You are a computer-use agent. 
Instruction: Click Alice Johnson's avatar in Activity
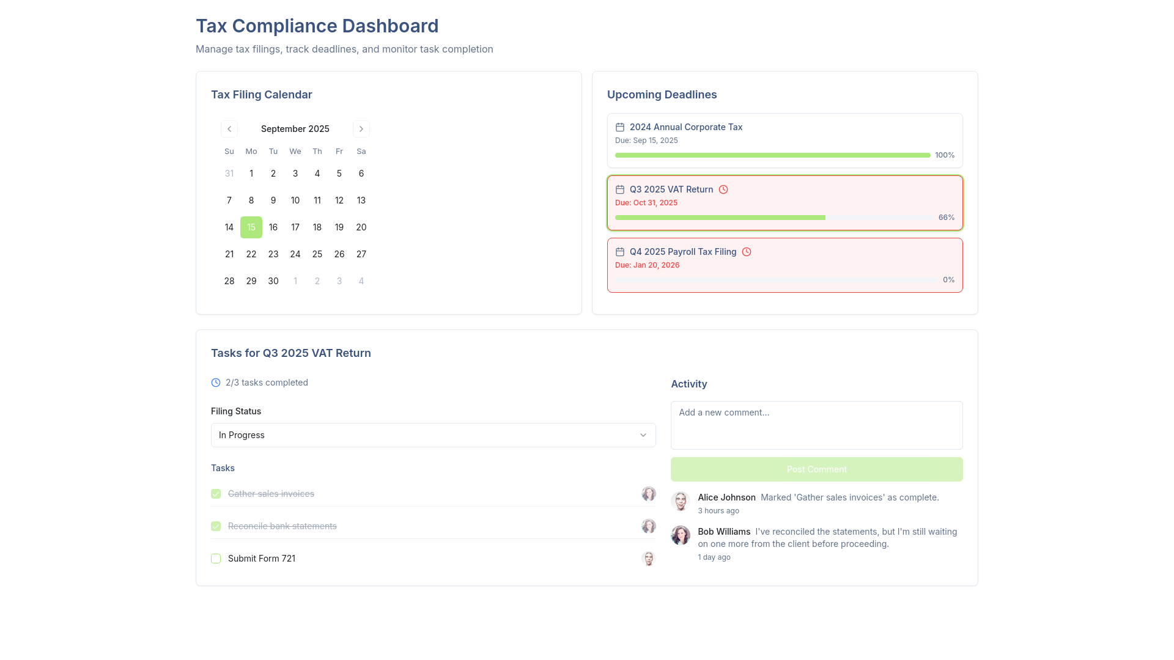pos(681,501)
